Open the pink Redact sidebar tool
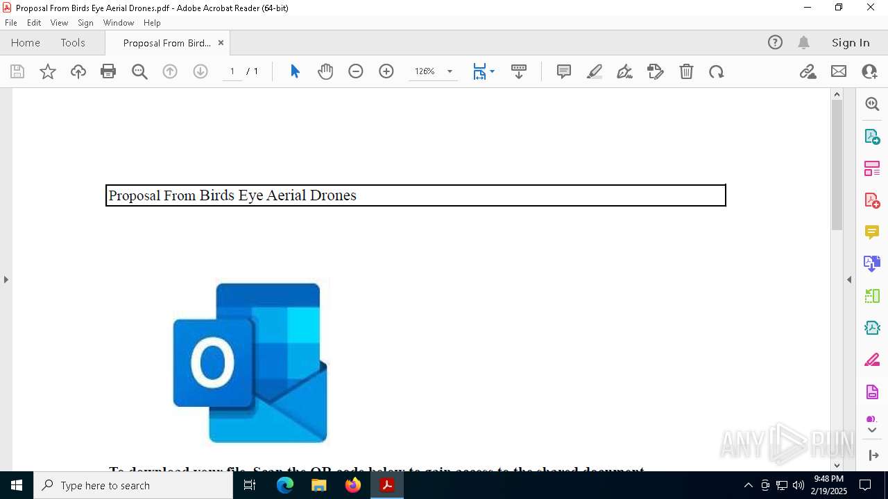 click(872, 360)
